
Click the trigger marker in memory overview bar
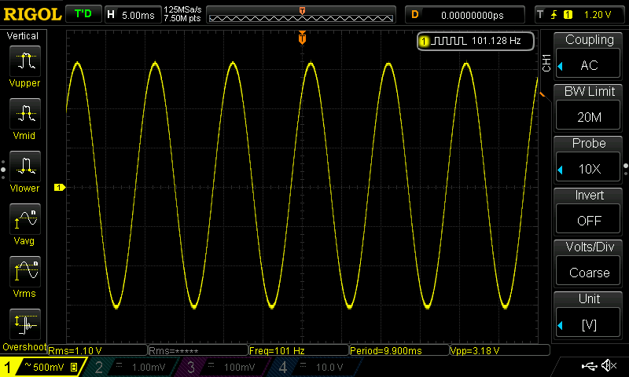pos(302,11)
